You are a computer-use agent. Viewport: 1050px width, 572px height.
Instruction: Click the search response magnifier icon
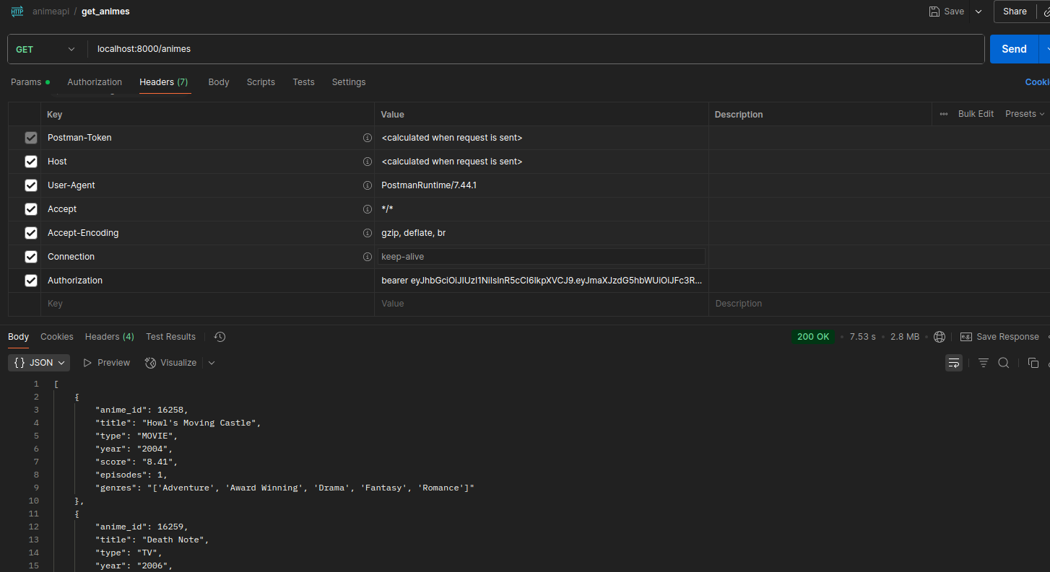[x=1004, y=363]
